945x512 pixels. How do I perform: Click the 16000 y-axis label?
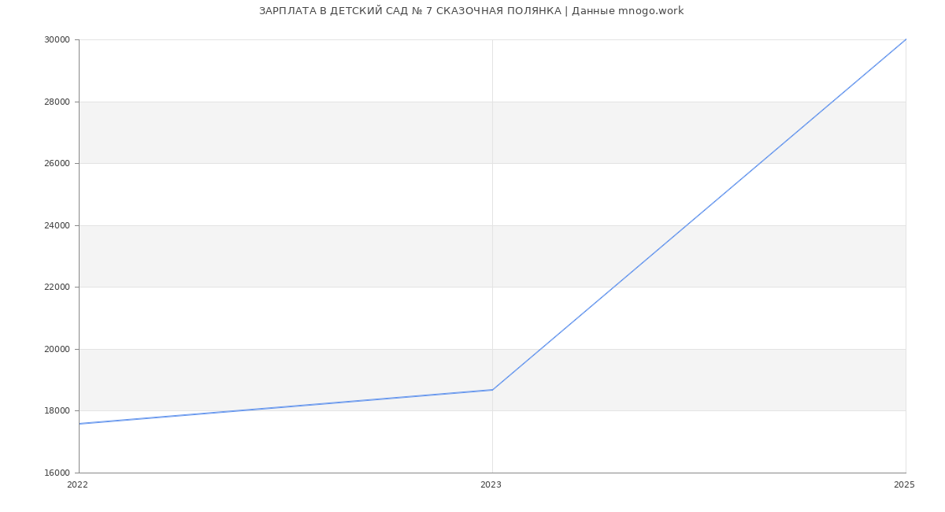[58, 473]
